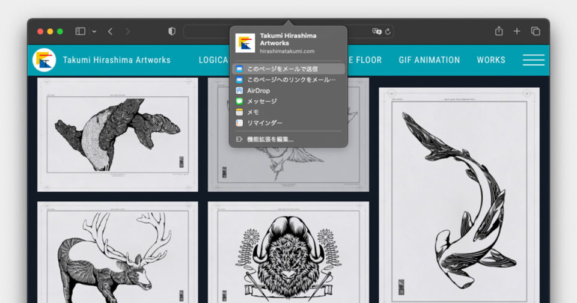
Task: Click the Share toolbar icon
Action: point(499,31)
